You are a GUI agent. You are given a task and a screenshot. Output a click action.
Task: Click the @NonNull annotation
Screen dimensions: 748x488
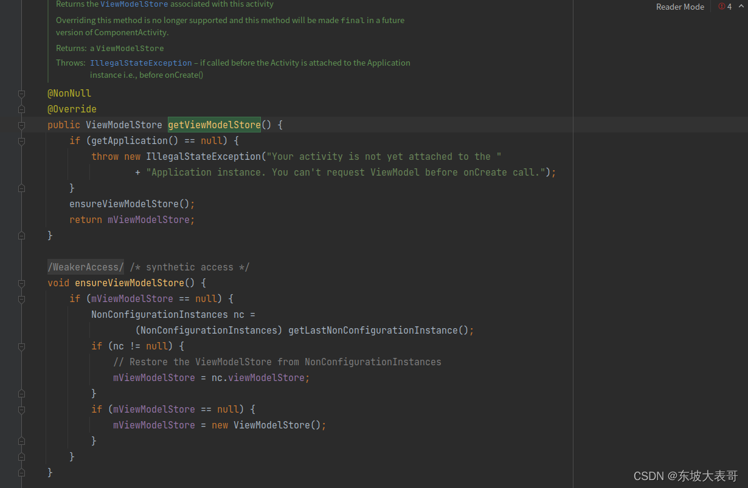[69, 93]
